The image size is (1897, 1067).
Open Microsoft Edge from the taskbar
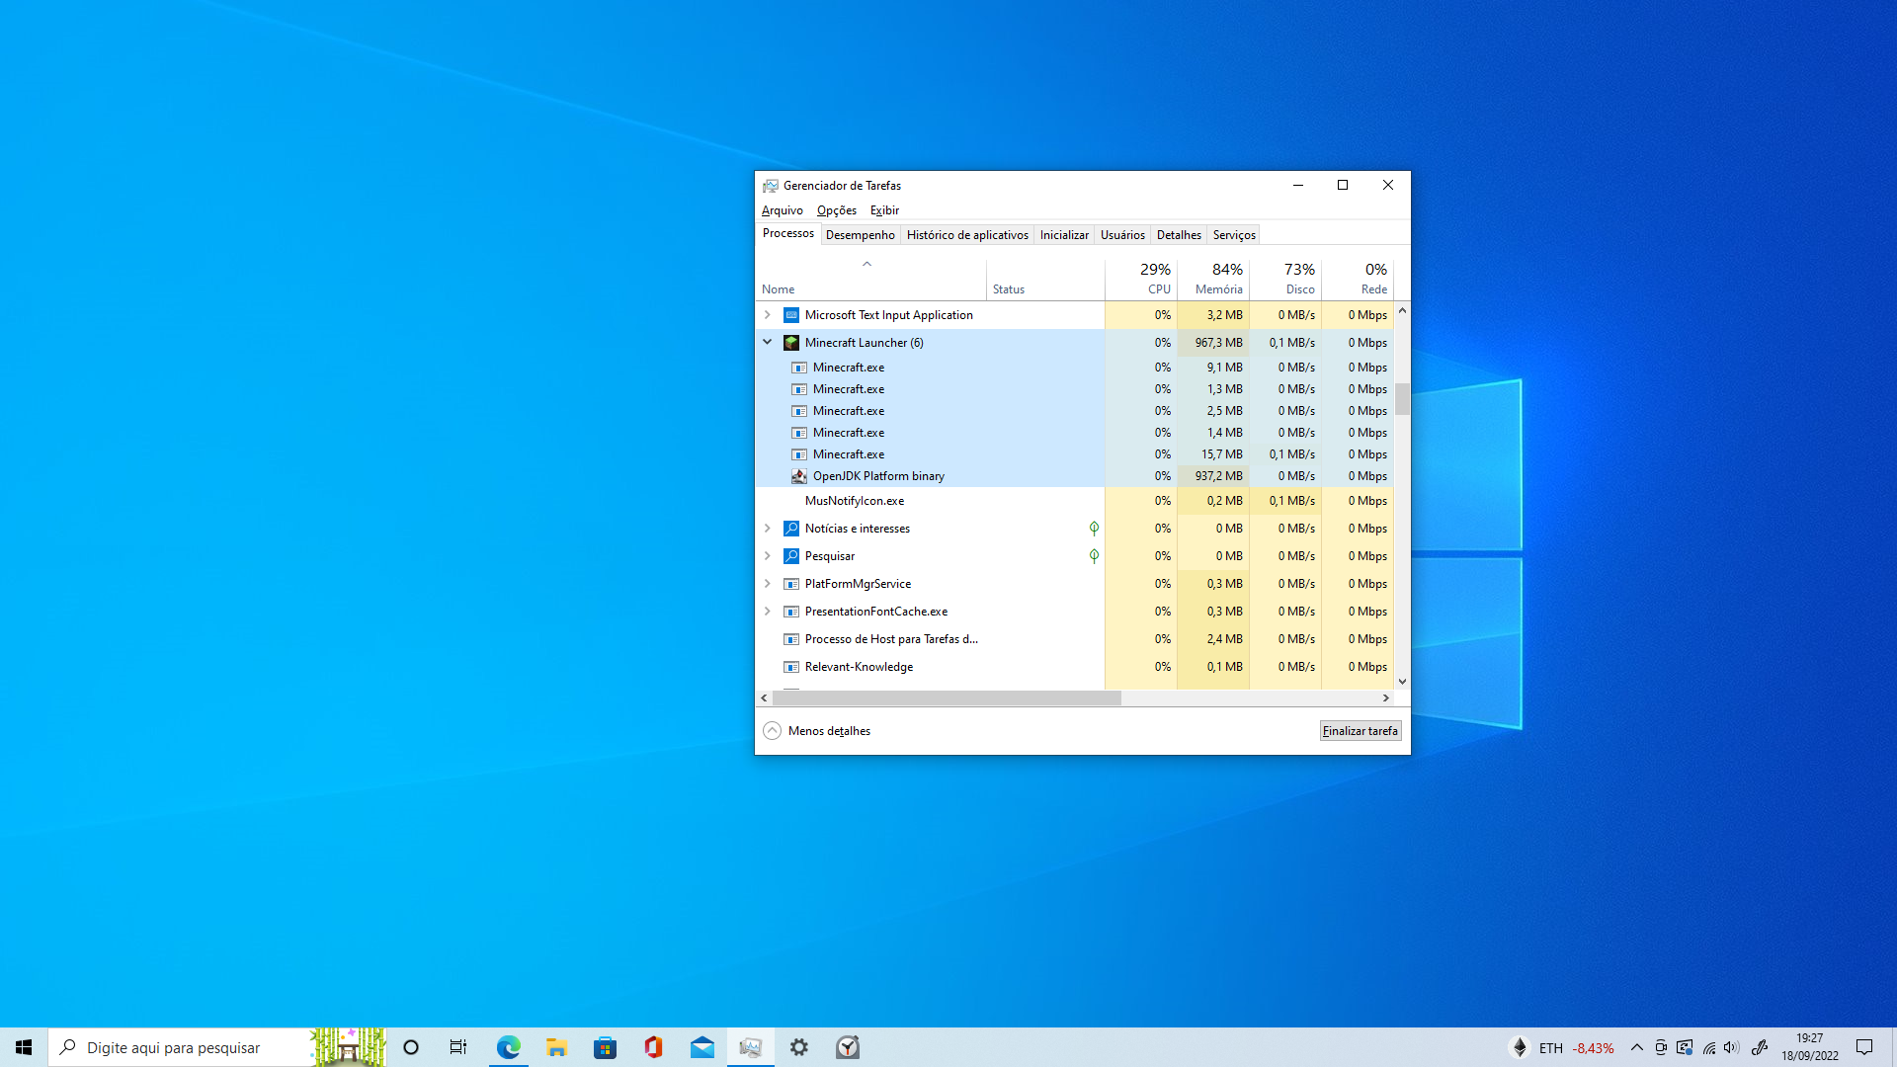[509, 1047]
